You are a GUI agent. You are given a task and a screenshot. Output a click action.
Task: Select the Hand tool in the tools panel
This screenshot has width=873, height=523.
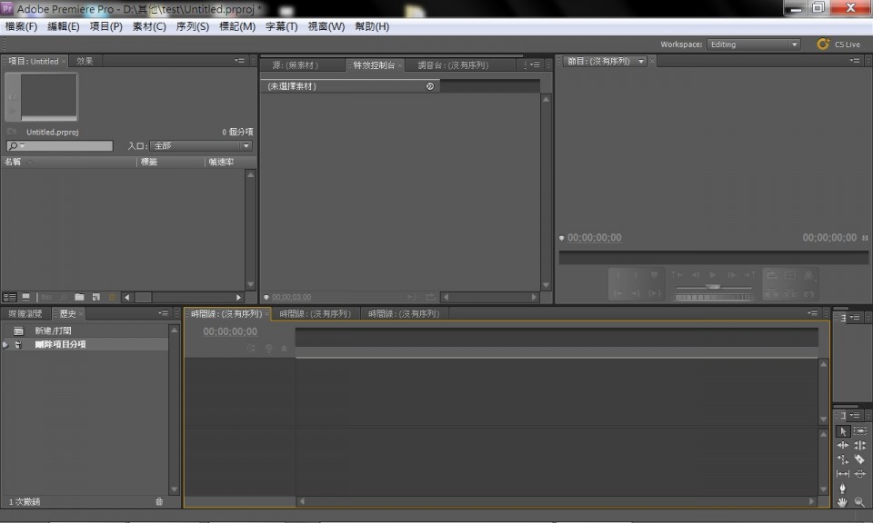(842, 502)
